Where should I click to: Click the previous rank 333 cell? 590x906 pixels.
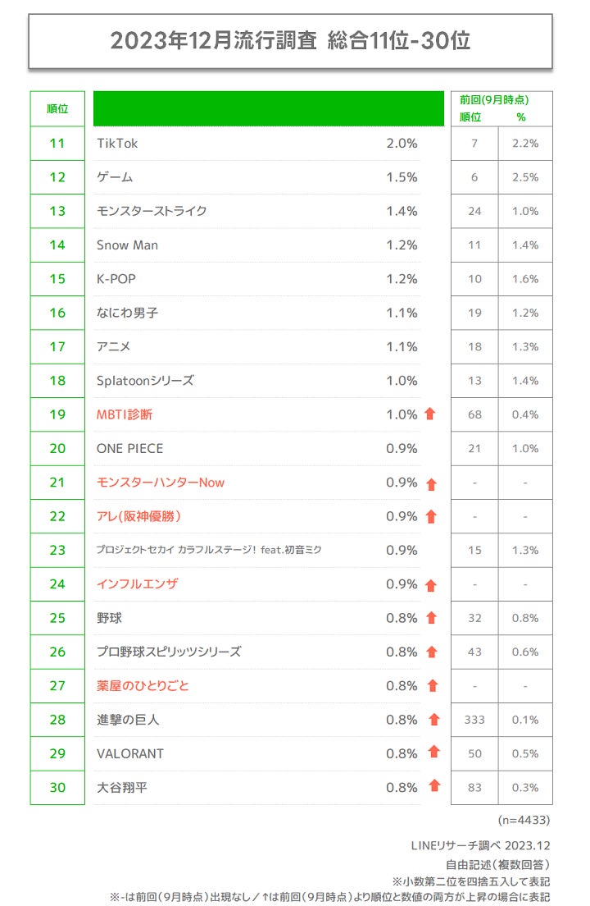[x=474, y=720]
